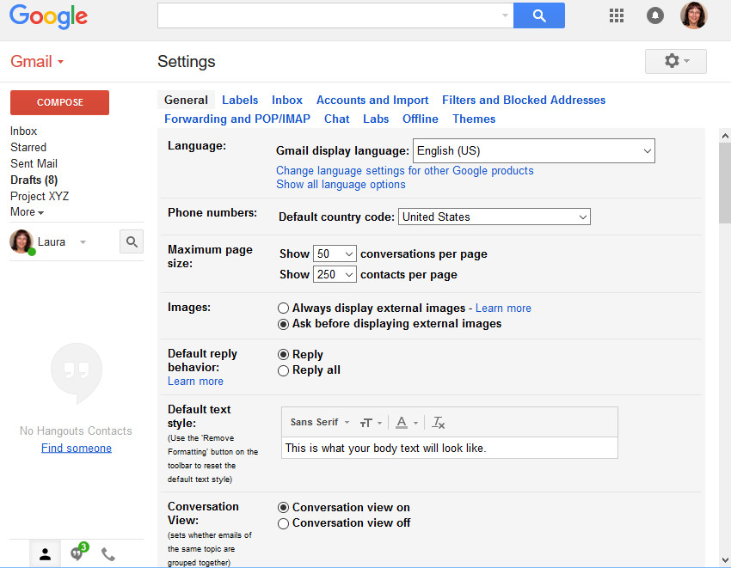
Task: Open the Project XYZ label
Action: 40,196
